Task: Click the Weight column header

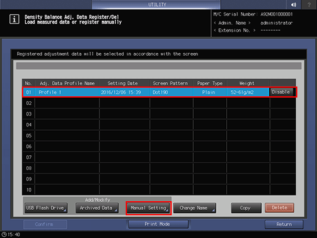Action: 247,83
